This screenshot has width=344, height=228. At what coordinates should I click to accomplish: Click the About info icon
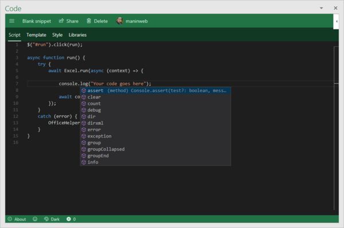click(x=10, y=219)
